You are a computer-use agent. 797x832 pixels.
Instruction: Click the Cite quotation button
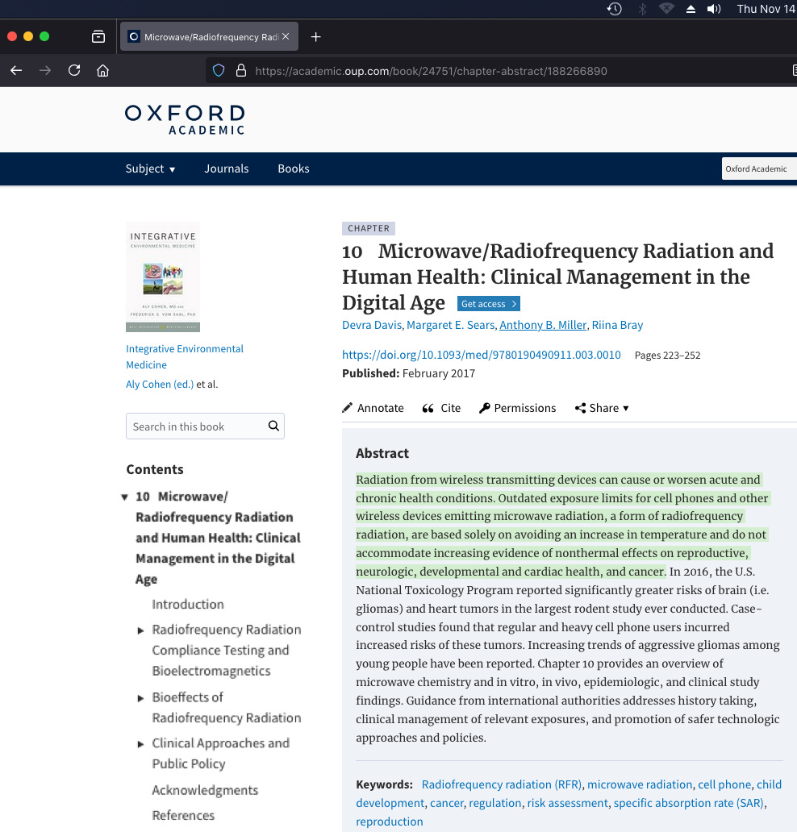coord(441,408)
